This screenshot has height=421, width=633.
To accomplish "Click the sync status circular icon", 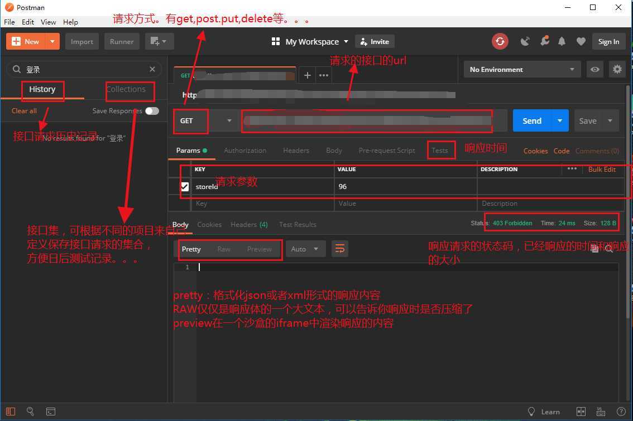I will 500,41.
